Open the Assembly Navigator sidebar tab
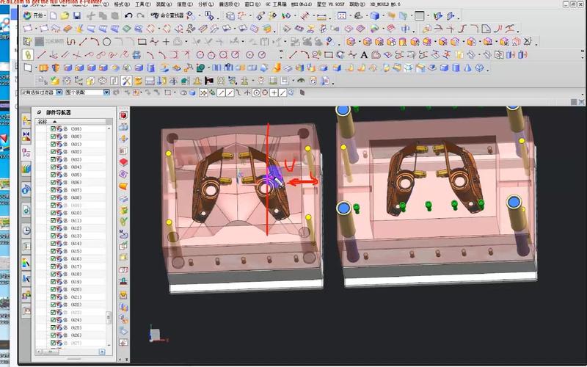Image resolution: width=587 pixels, height=367 pixels. coord(26,120)
